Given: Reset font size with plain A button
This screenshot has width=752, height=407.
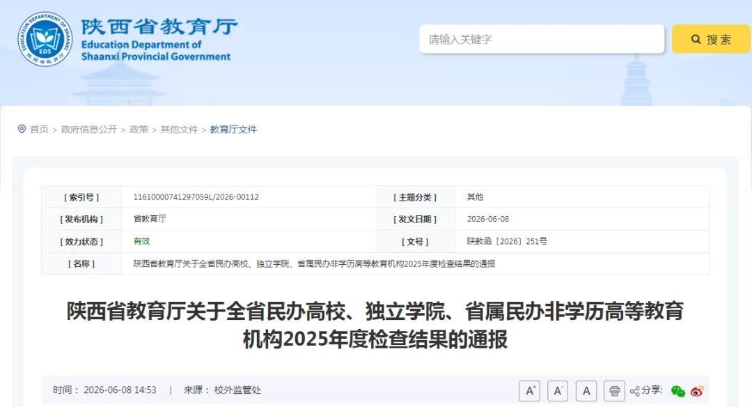Looking at the screenshot, I should (586, 391).
